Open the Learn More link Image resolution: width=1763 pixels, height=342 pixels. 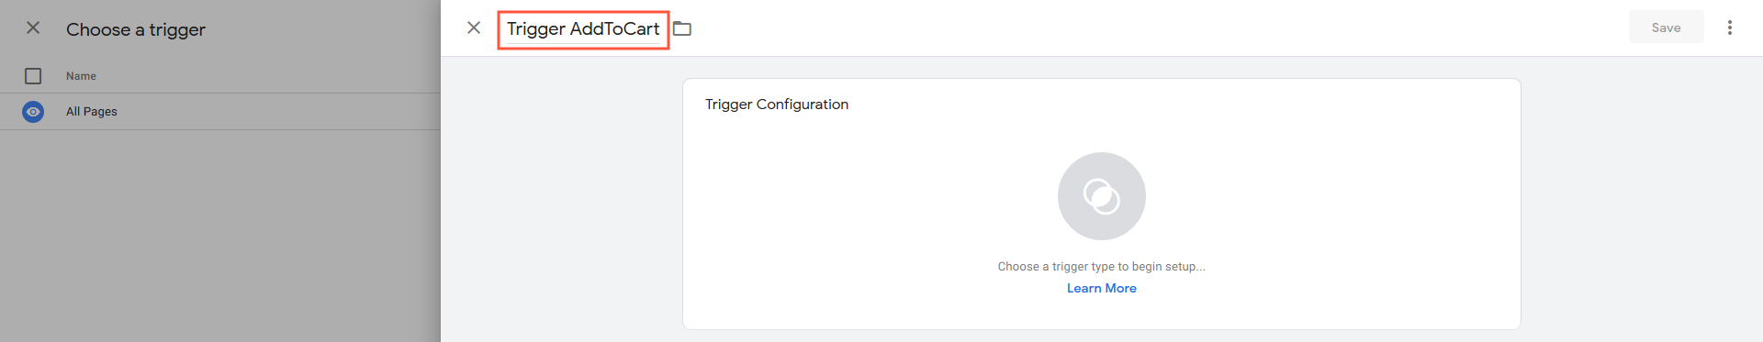click(1102, 288)
